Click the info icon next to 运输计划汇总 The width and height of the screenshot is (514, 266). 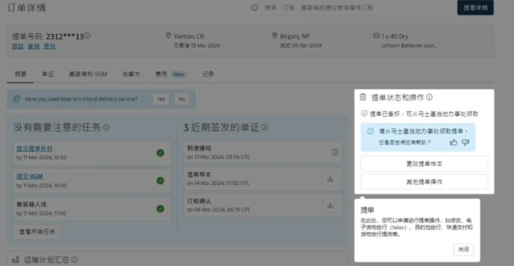point(74,259)
